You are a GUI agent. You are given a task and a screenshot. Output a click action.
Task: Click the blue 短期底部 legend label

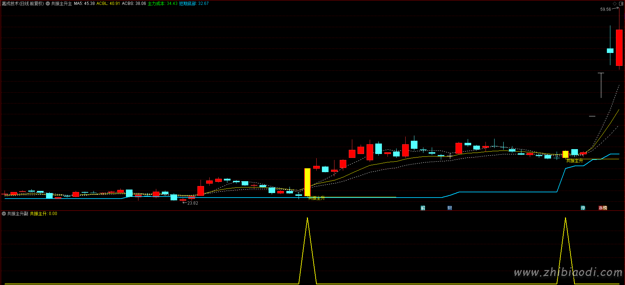coord(194,3)
